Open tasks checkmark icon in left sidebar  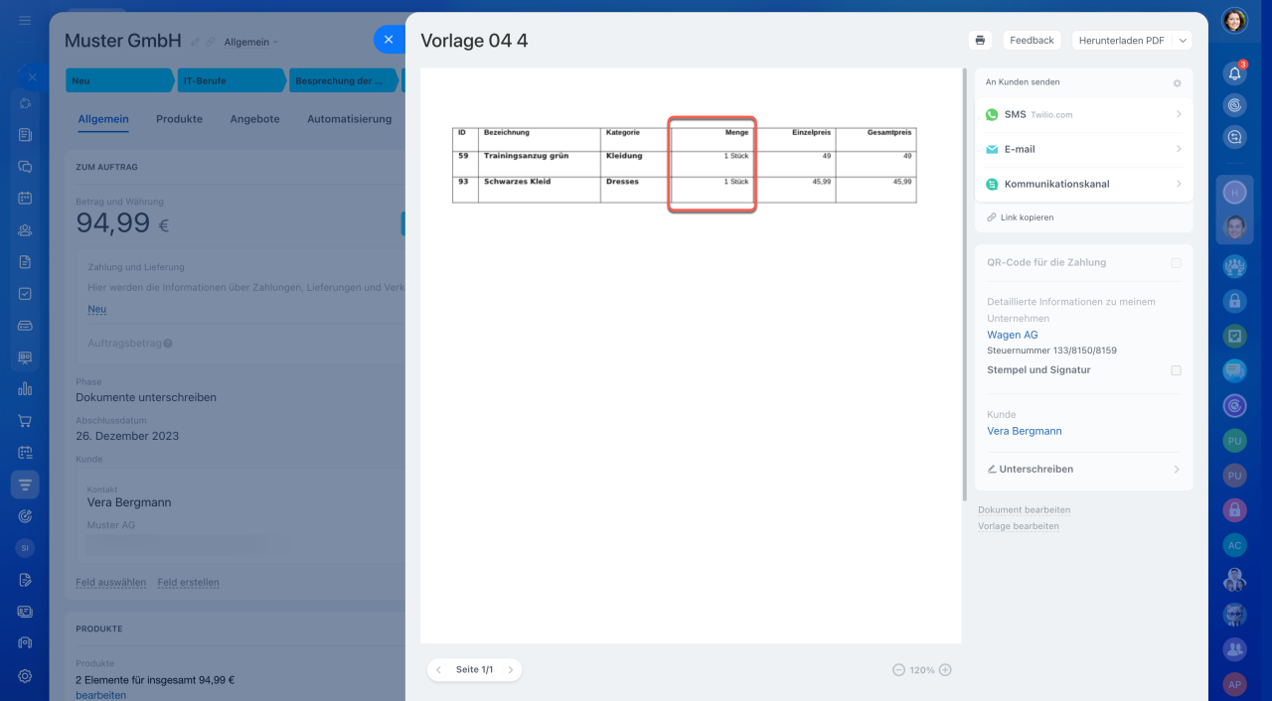pyautogui.click(x=25, y=294)
